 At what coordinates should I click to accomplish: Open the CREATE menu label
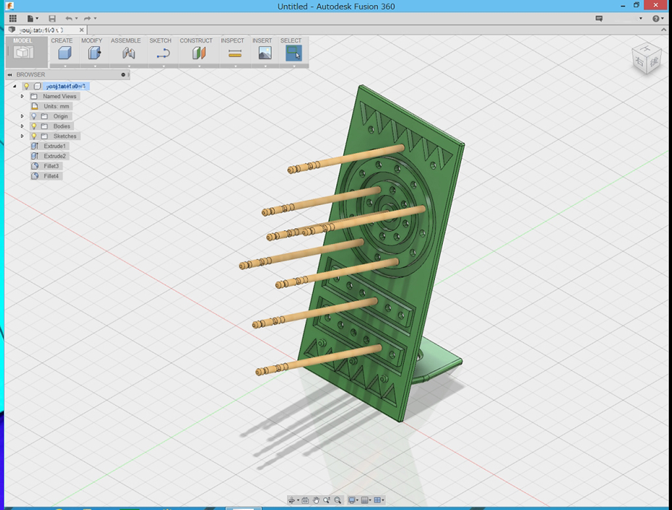(x=62, y=41)
